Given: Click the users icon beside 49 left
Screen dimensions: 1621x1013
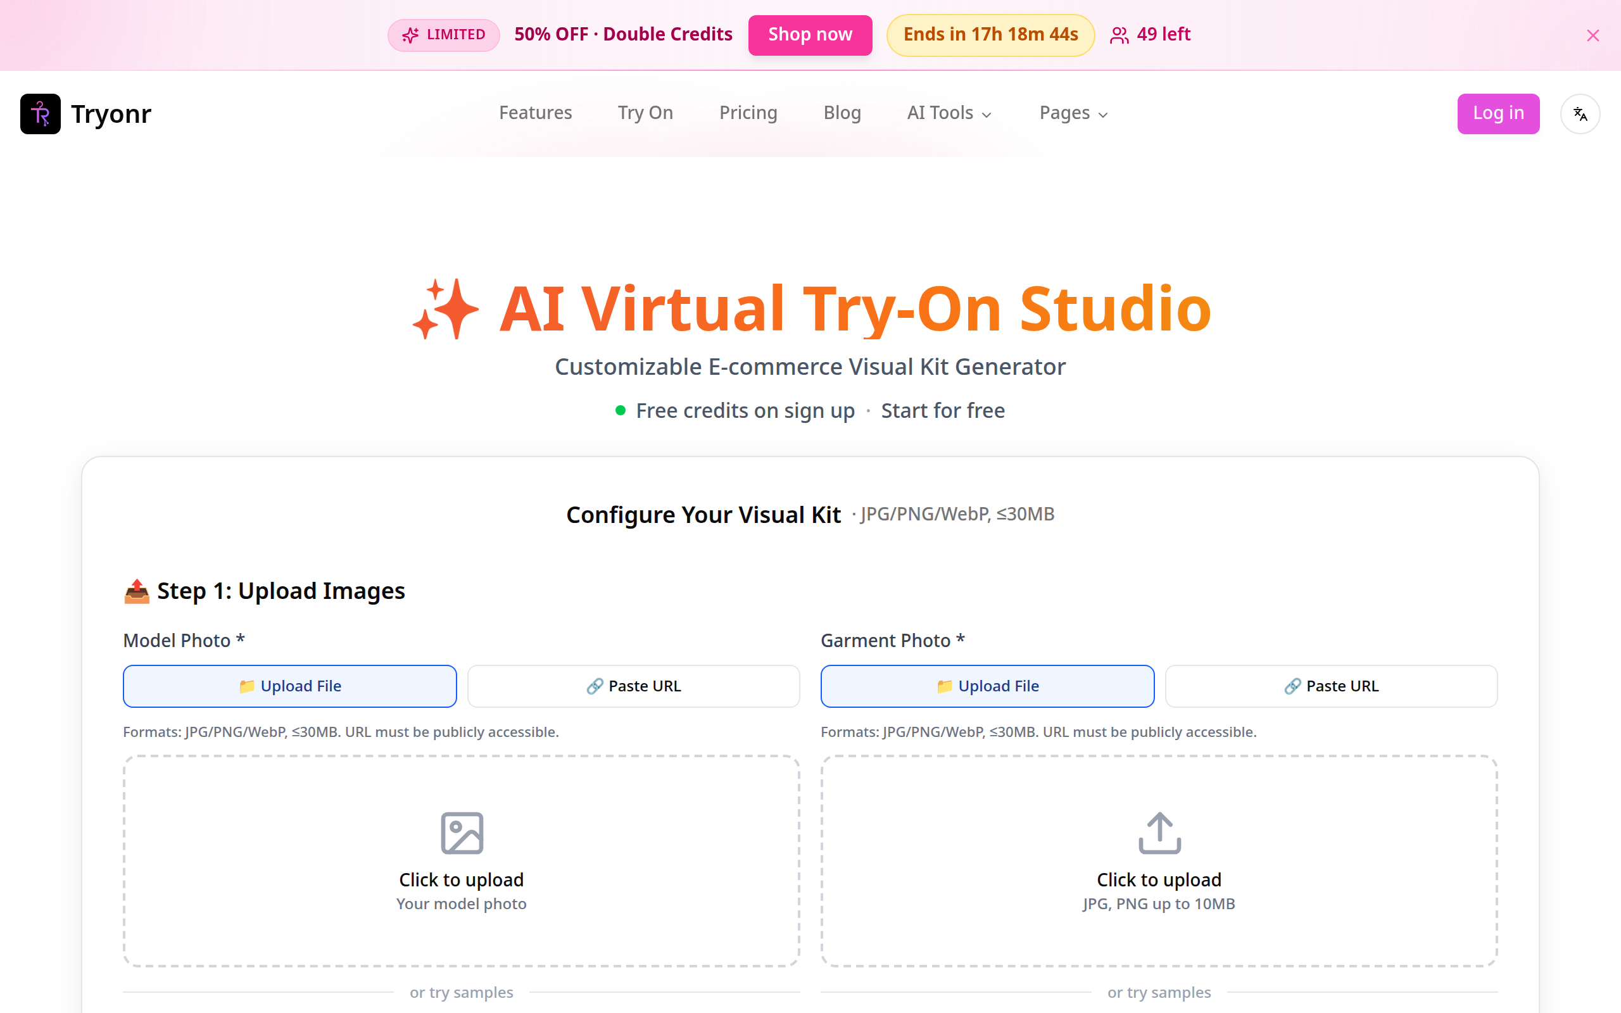Looking at the screenshot, I should (1119, 35).
